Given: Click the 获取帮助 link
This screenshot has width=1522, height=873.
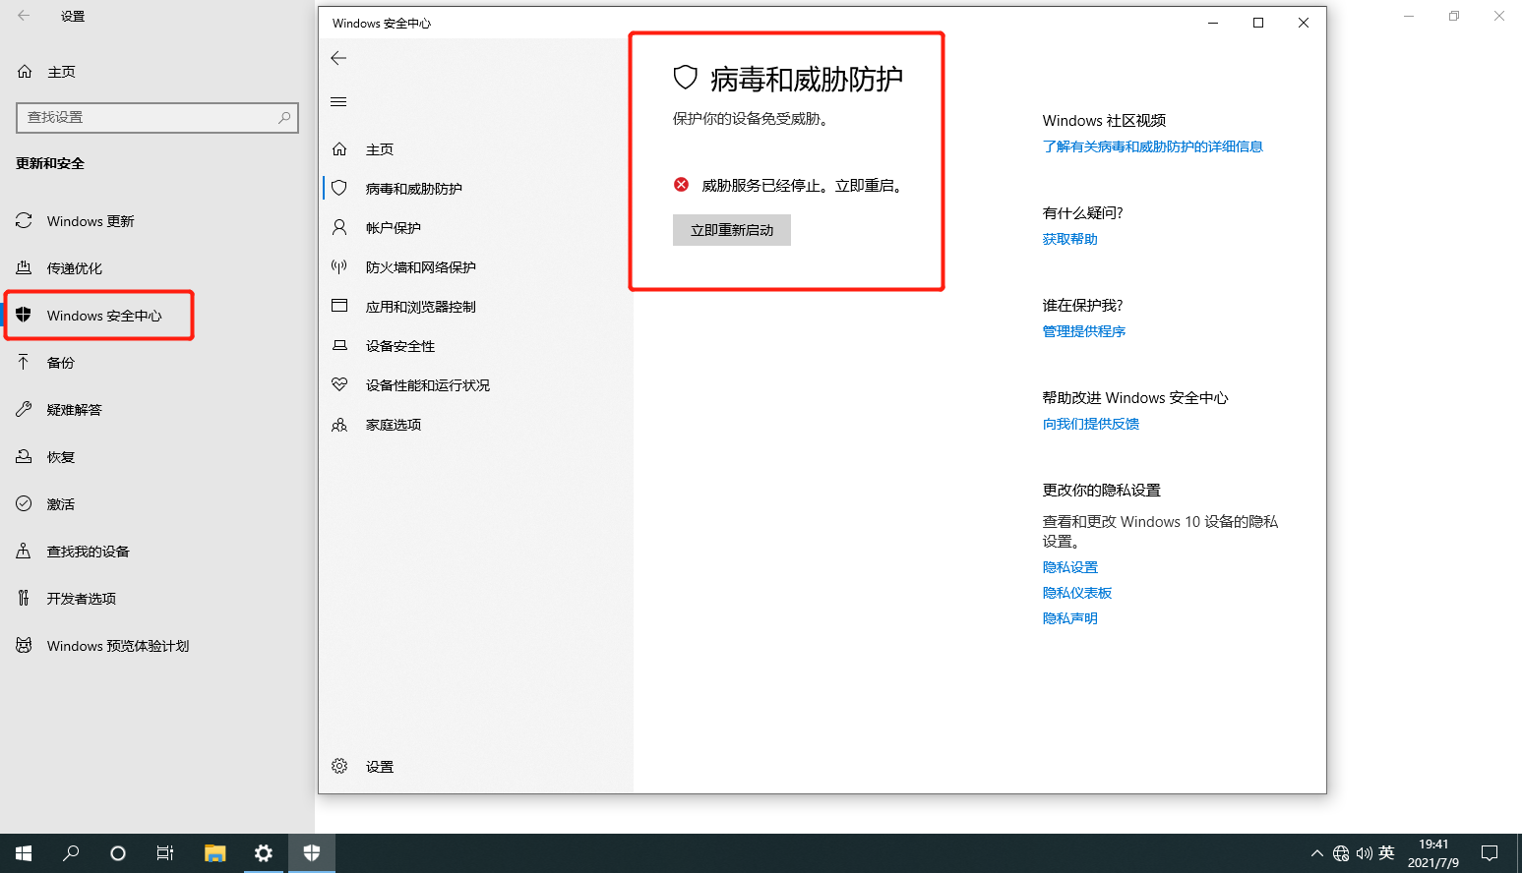Looking at the screenshot, I should pos(1069,239).
